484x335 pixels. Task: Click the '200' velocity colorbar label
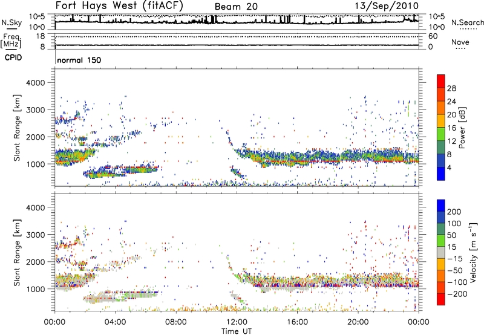454,212
